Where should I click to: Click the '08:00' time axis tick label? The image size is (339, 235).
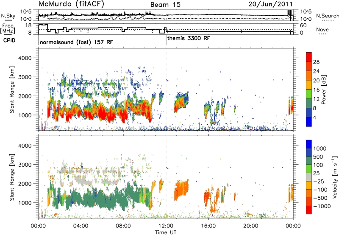[123, 226]
